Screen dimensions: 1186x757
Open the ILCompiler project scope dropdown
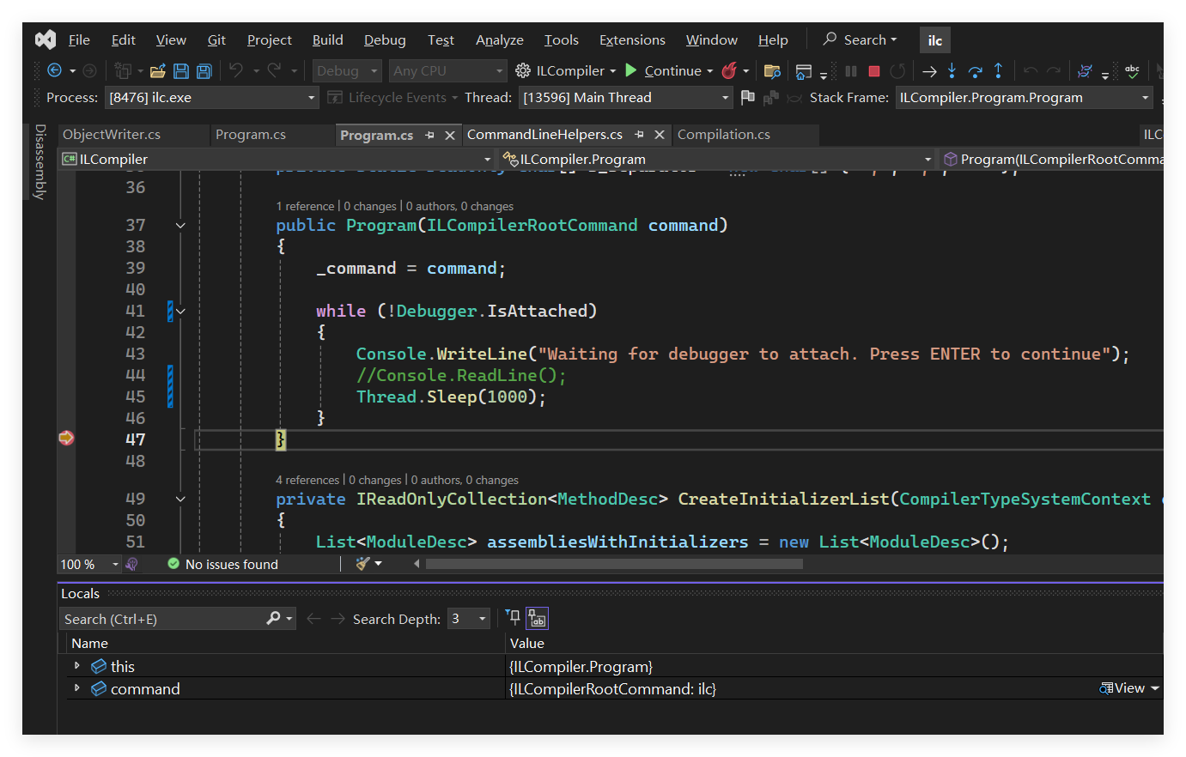(276, 159)
